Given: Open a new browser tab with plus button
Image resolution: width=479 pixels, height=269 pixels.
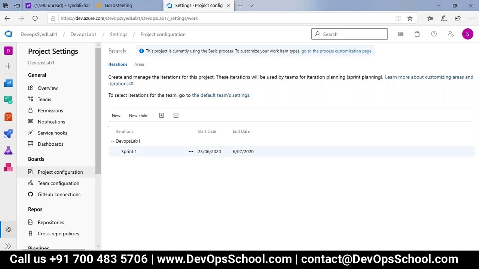Looking at the screenshot, I should click(x=240, y=6).
